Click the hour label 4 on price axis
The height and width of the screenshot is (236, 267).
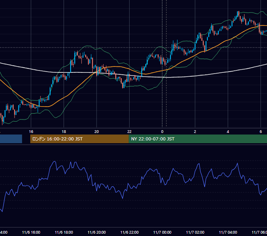(x=228, y=132)
